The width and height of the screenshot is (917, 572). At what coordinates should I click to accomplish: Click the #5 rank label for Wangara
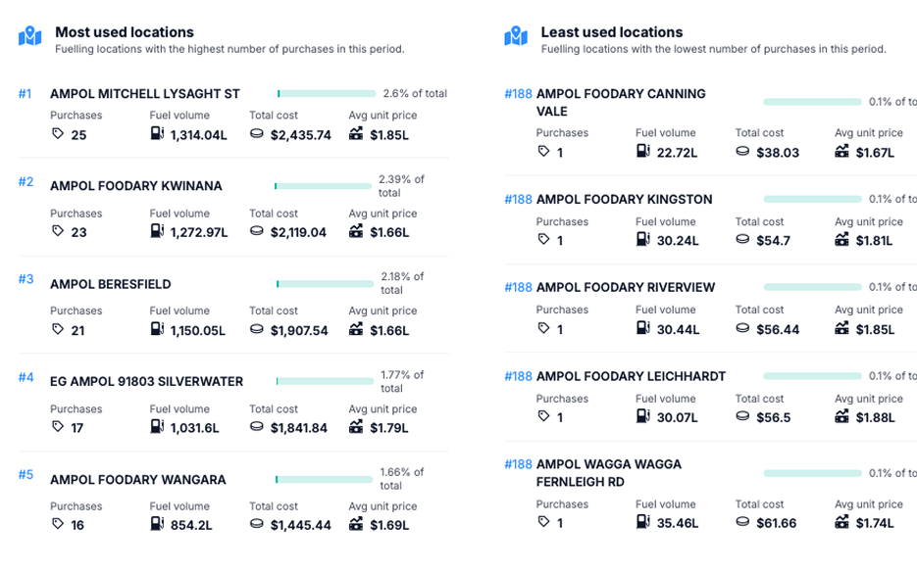25,475
